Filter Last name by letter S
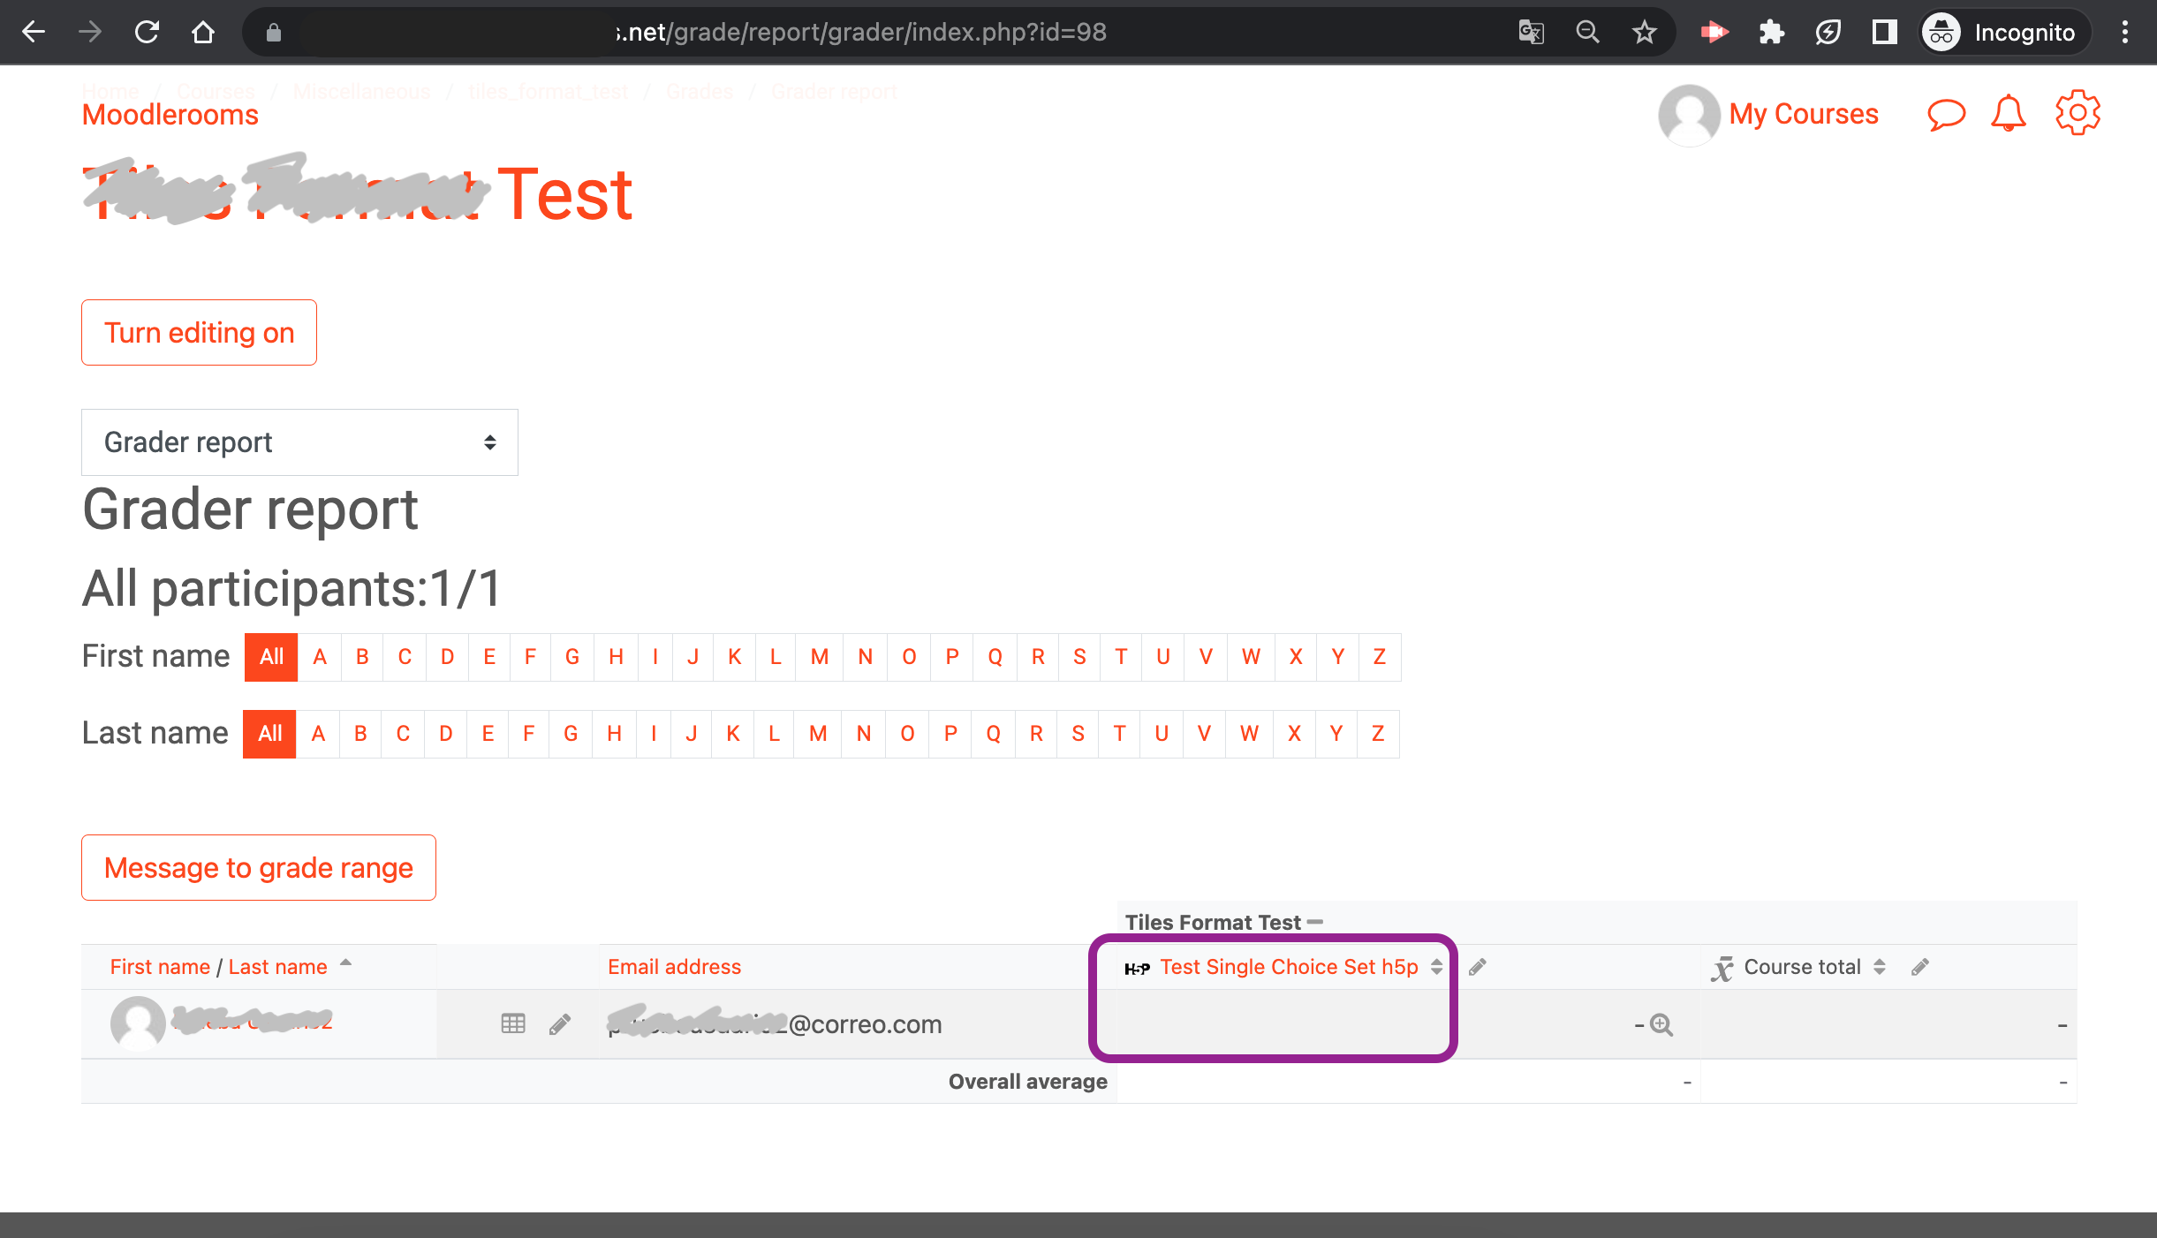This screenshot has width=2157, height=1238. (x=1078, y=734)
